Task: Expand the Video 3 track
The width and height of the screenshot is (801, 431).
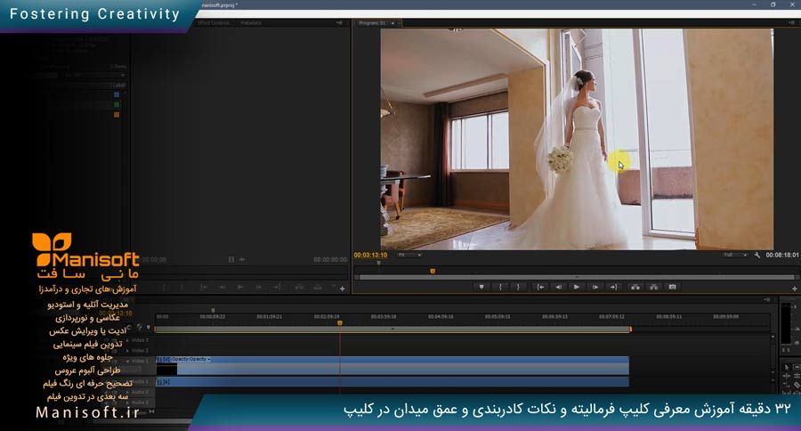Action: pos(127,340)
